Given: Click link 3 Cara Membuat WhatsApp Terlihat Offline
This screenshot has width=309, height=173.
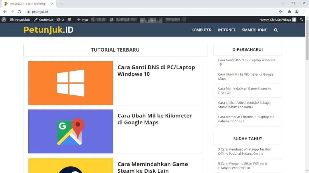Looking at the screenshot, I should click(x=244, y=151).
